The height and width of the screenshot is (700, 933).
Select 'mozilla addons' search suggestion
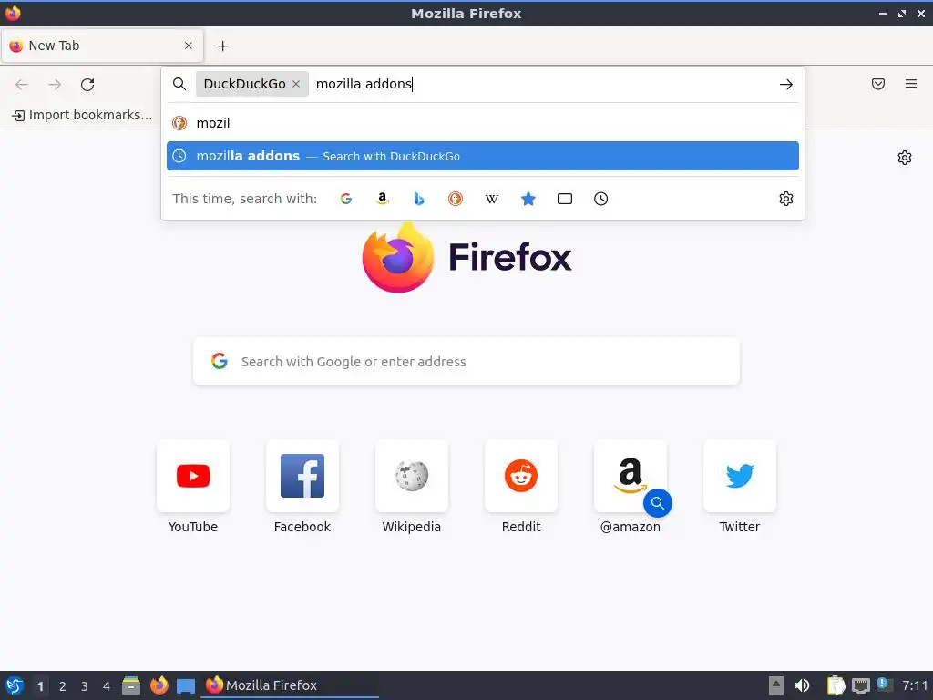point(483,156)
